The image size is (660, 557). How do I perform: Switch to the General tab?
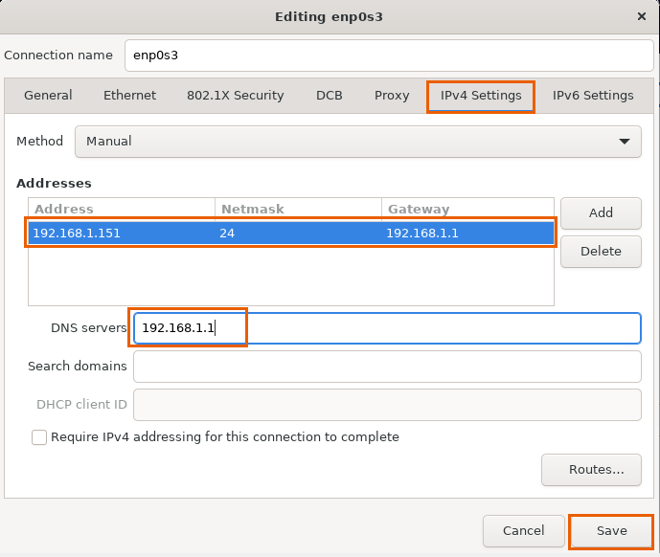[x=48, y=96]
